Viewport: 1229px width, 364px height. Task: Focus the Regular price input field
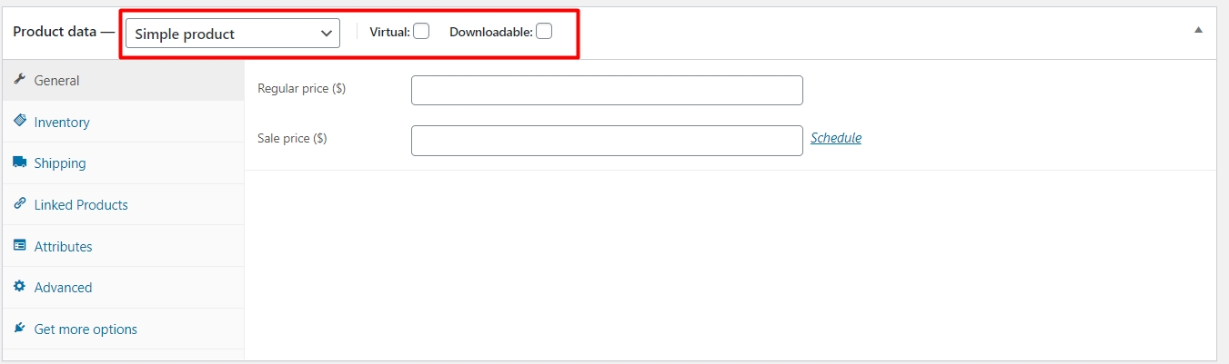[607, 91]
